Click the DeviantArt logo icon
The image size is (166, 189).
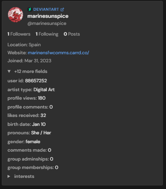pos(30,9)
